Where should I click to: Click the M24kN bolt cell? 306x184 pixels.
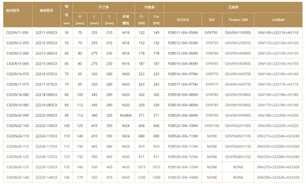(x=126, y=115)
